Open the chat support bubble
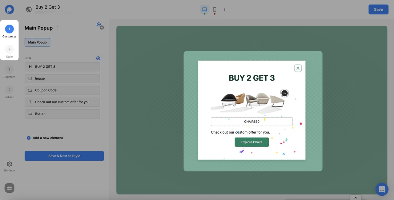This screenshot has width=394, height=200. pyautogui.click(x=382, y=189)
